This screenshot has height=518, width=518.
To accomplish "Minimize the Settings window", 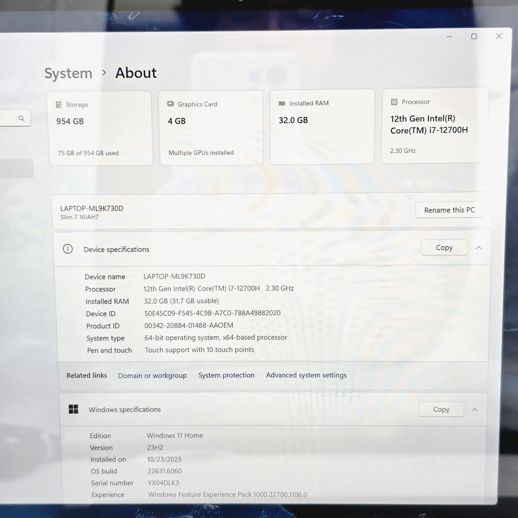I will pyautogui.click(x=449, y=37).
